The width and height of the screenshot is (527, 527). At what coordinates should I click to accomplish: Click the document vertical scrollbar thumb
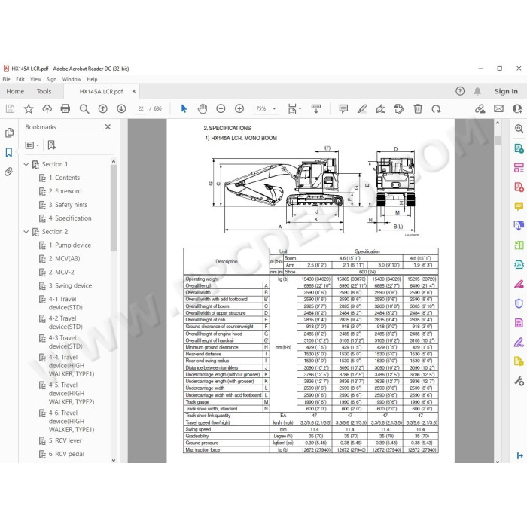(498, 140)
